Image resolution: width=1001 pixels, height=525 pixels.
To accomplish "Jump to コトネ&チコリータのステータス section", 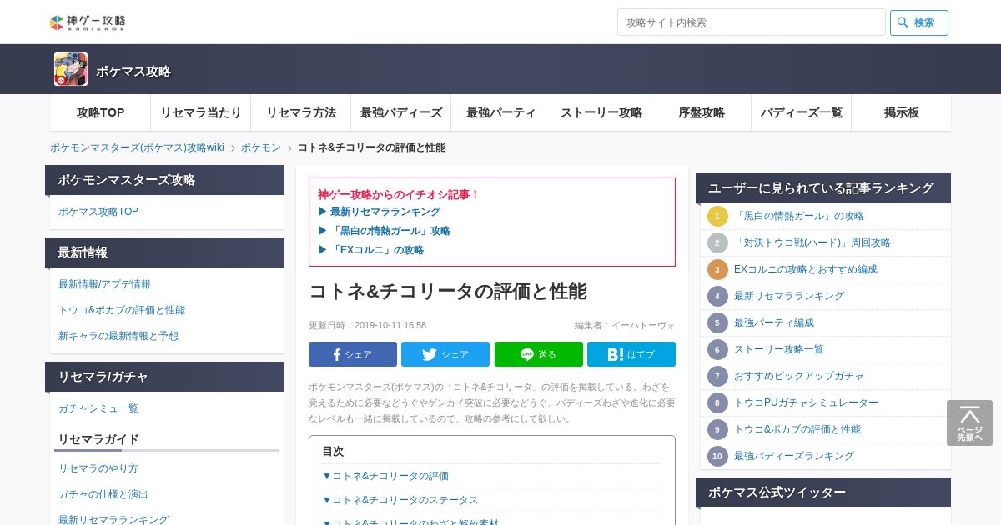I will pos(400,500).
